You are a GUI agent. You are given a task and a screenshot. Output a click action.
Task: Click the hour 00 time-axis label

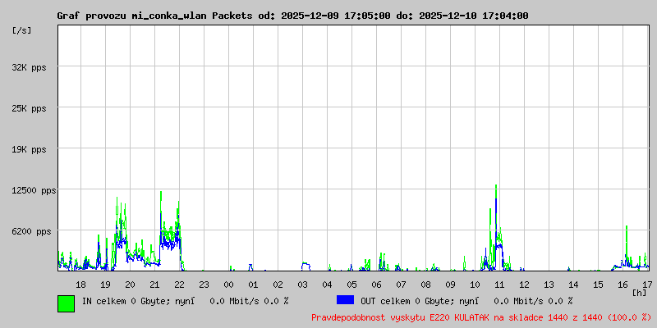click(229, 285)
